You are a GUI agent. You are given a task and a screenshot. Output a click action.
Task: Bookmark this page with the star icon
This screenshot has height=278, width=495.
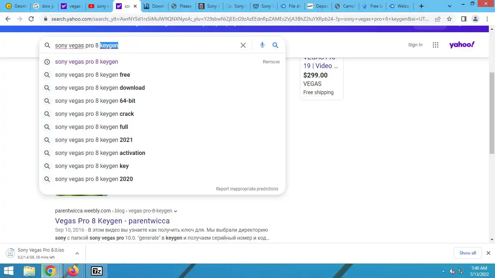[449, 19]
